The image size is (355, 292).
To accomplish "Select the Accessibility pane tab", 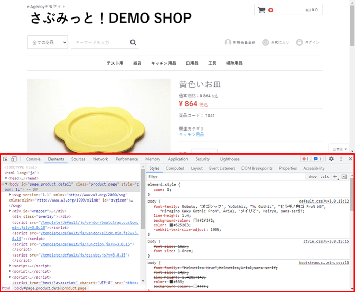I will (x=313, y=168).
